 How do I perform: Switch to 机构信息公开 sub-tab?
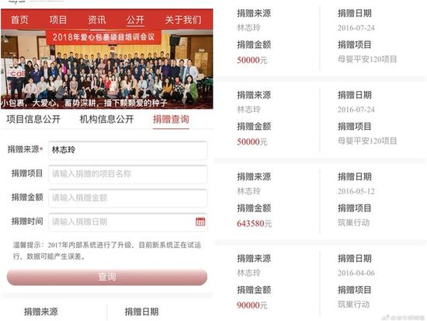(x=106, y=119)
